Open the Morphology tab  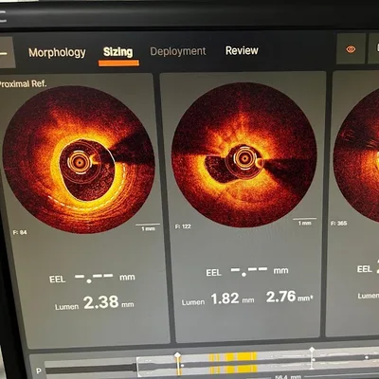pyautogui.click(x=57, y=52)
